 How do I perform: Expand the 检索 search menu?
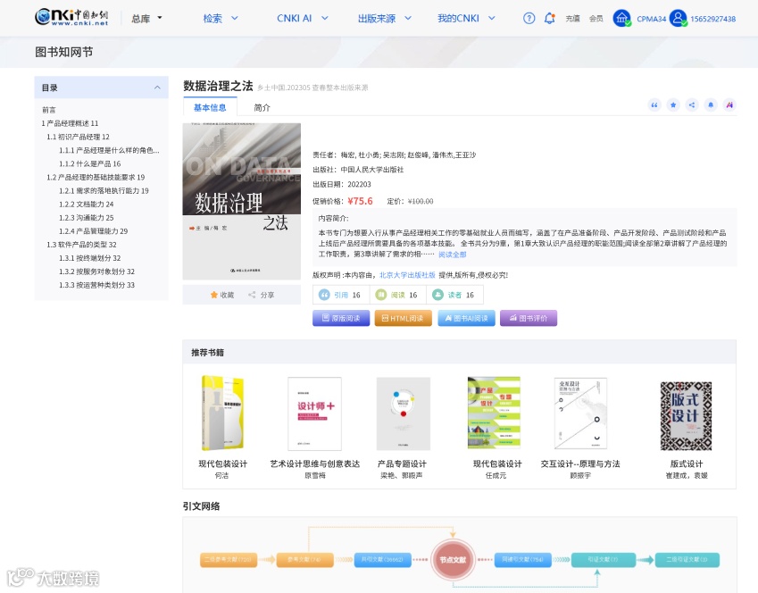click(221, 19)
